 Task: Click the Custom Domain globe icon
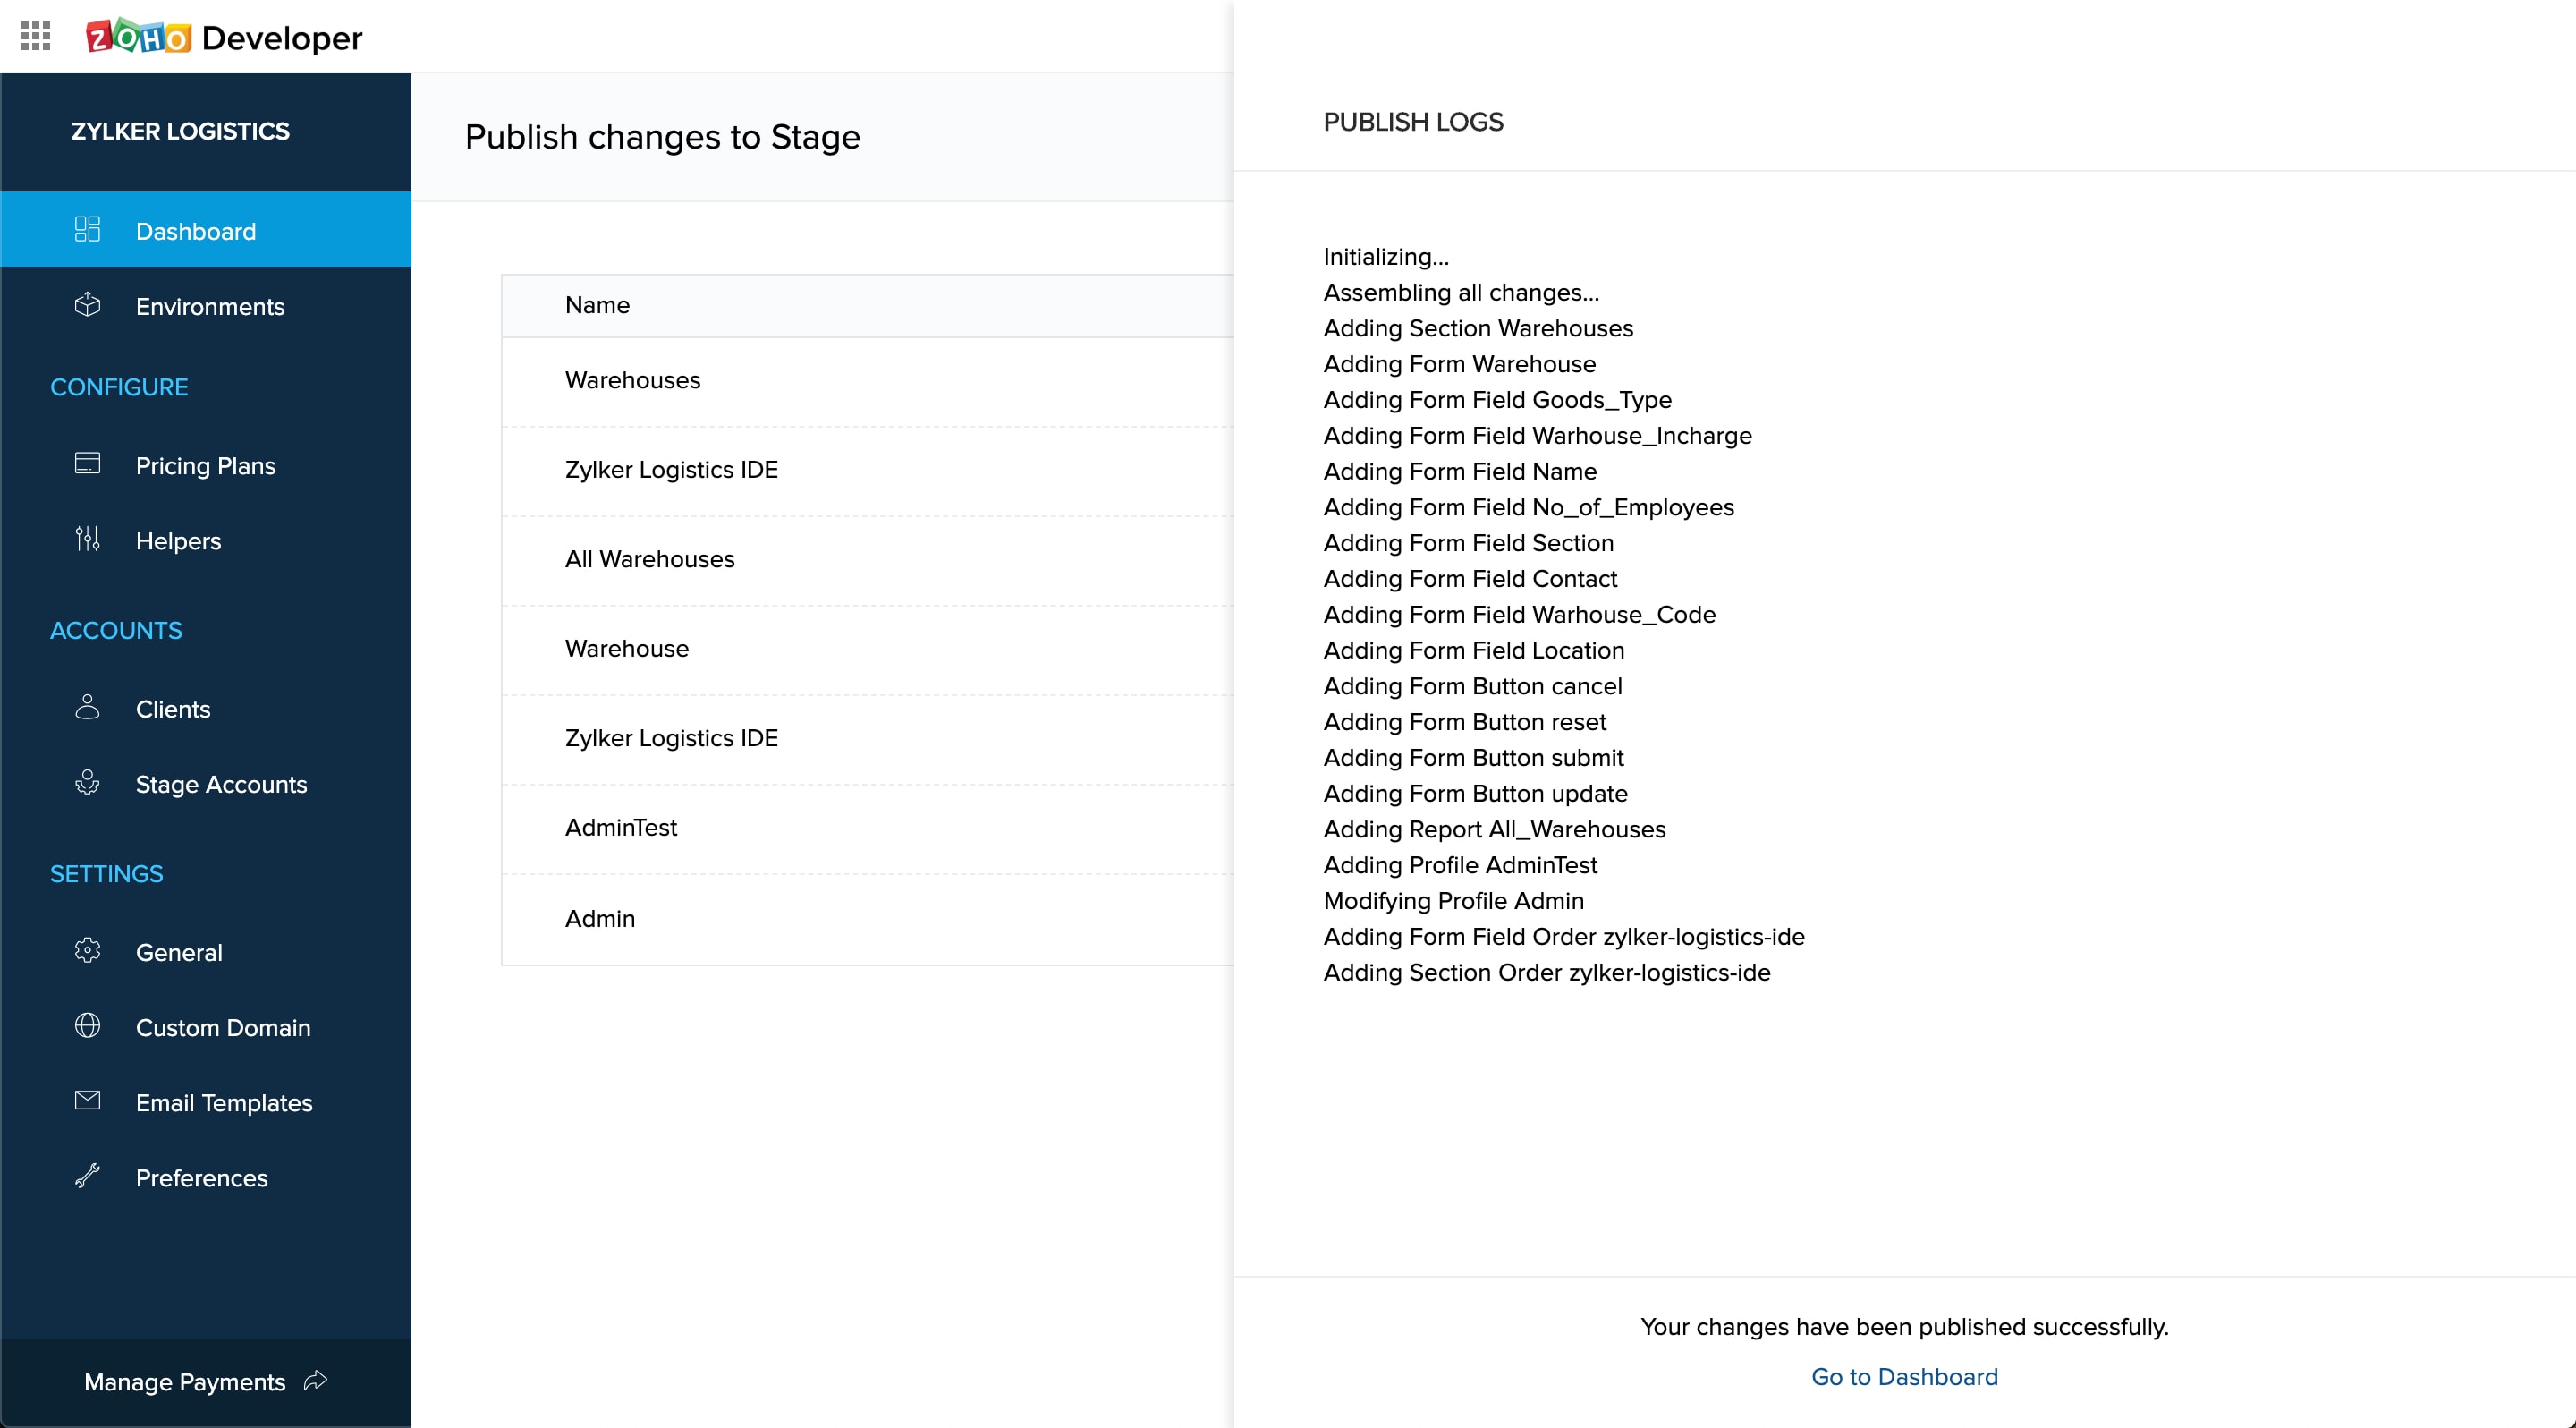click(x=88, y=1026)
